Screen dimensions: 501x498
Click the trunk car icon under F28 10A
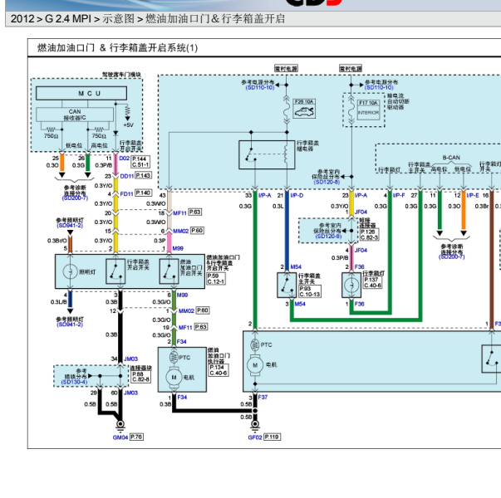point(304,112)
